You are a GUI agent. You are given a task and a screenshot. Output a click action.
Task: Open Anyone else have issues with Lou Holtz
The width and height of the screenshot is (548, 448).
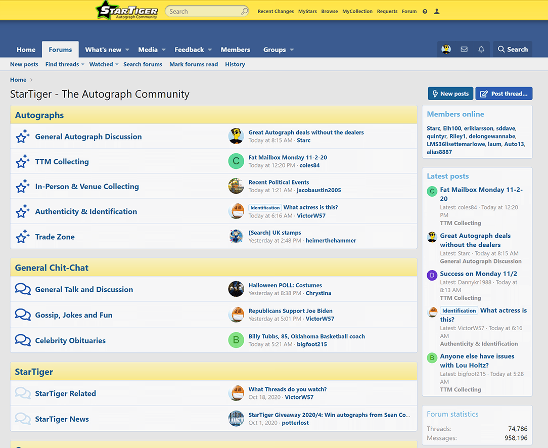(477, 361)
